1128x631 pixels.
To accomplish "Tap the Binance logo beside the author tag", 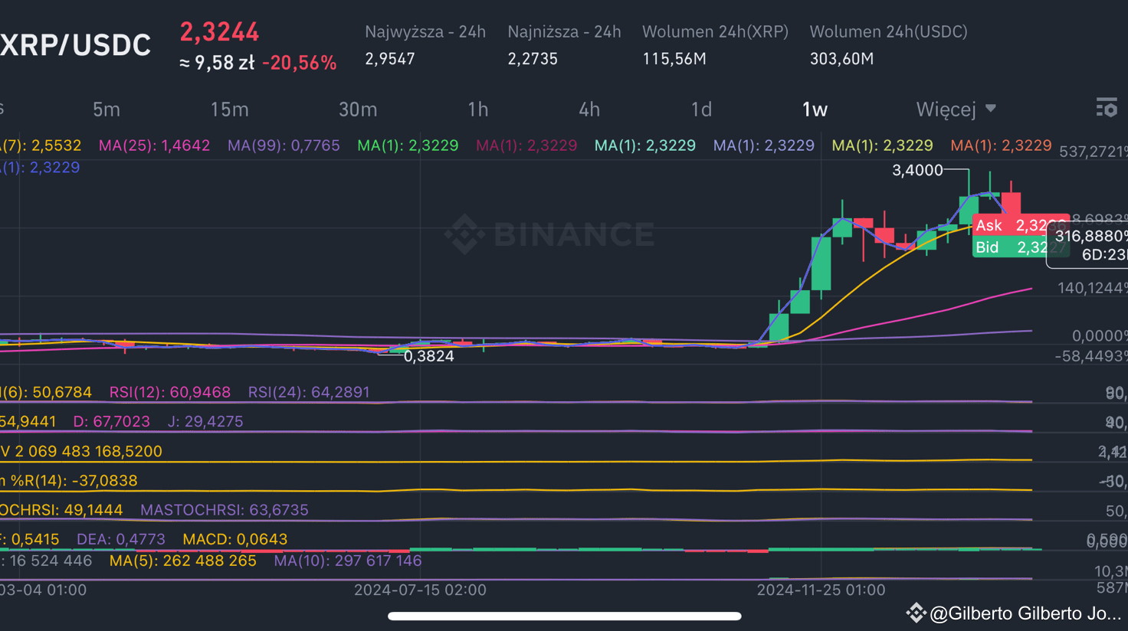I will (916, 613).
